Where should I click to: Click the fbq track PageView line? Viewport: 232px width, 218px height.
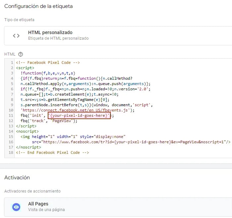(x=49, y=121)
